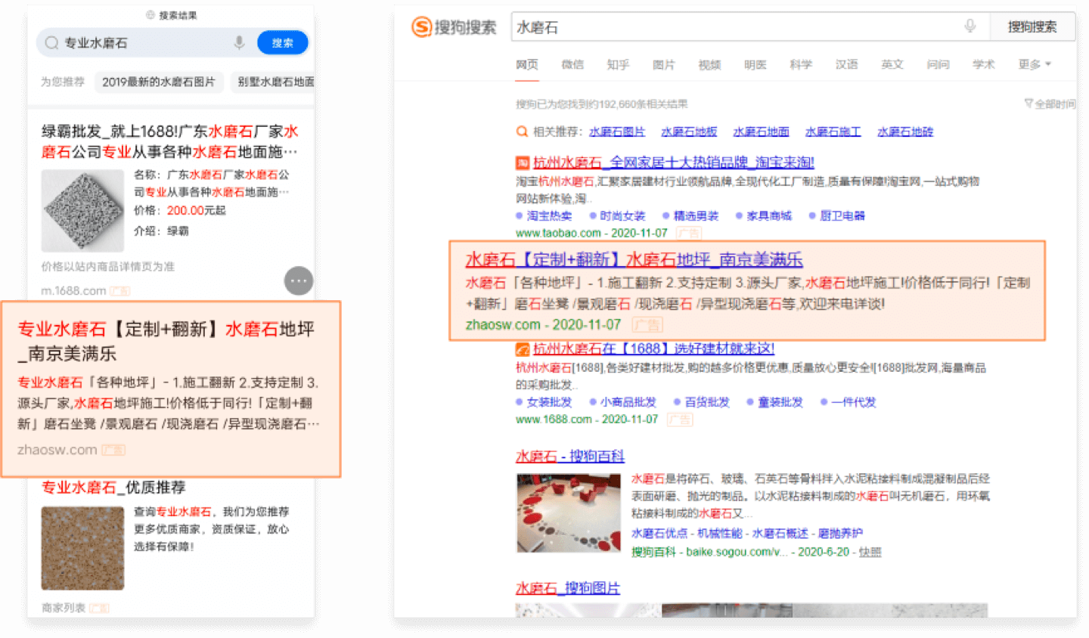Tap the blue 搜索 button in mobile view
This screenshot has height=638, width=1089.
tap(282, 43)
